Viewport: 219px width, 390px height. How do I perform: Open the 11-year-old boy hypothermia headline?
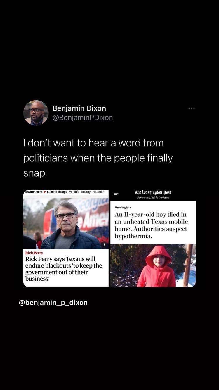click(151, 225)
